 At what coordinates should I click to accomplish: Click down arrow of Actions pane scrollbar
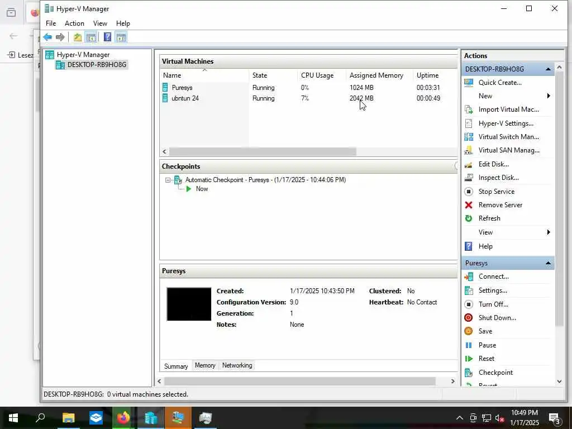click(559, 382)
